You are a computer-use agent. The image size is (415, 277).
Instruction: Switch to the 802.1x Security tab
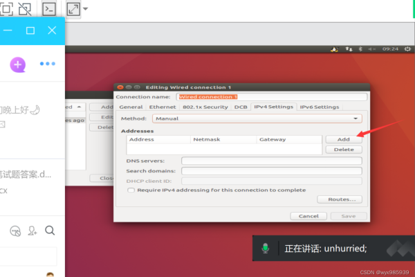click(x=205, y=107)
